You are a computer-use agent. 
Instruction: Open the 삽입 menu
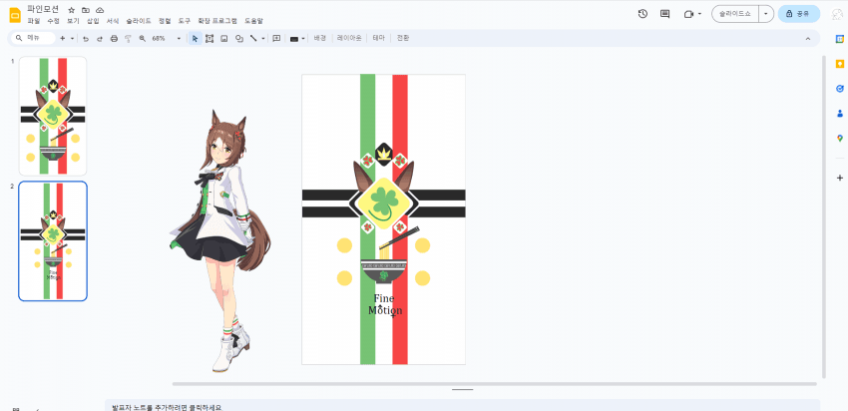point(93,21)
